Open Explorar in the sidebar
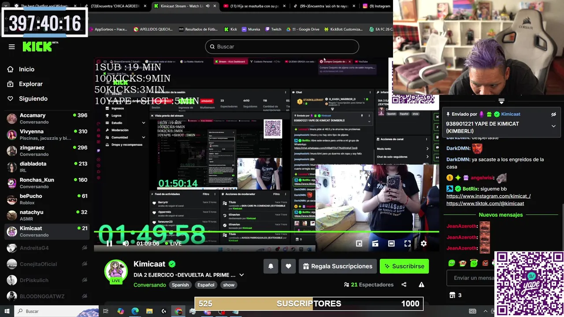 (30, 84)
